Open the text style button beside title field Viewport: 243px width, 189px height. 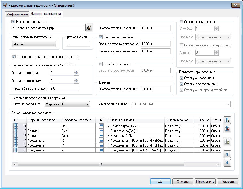[89, 28]
